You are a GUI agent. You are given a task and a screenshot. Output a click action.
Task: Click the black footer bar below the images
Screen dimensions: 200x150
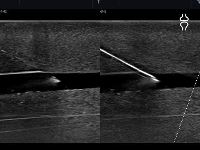pyautogui.click(x=100, y=146)
